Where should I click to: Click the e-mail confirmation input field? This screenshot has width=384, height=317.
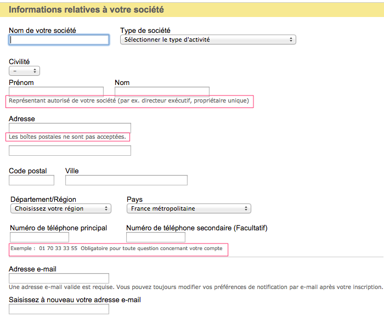click(59, 309)
